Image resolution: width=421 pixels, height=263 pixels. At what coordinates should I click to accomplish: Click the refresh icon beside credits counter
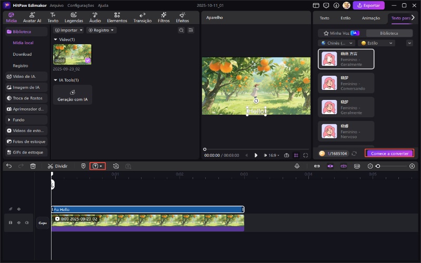tap(354, 154)
